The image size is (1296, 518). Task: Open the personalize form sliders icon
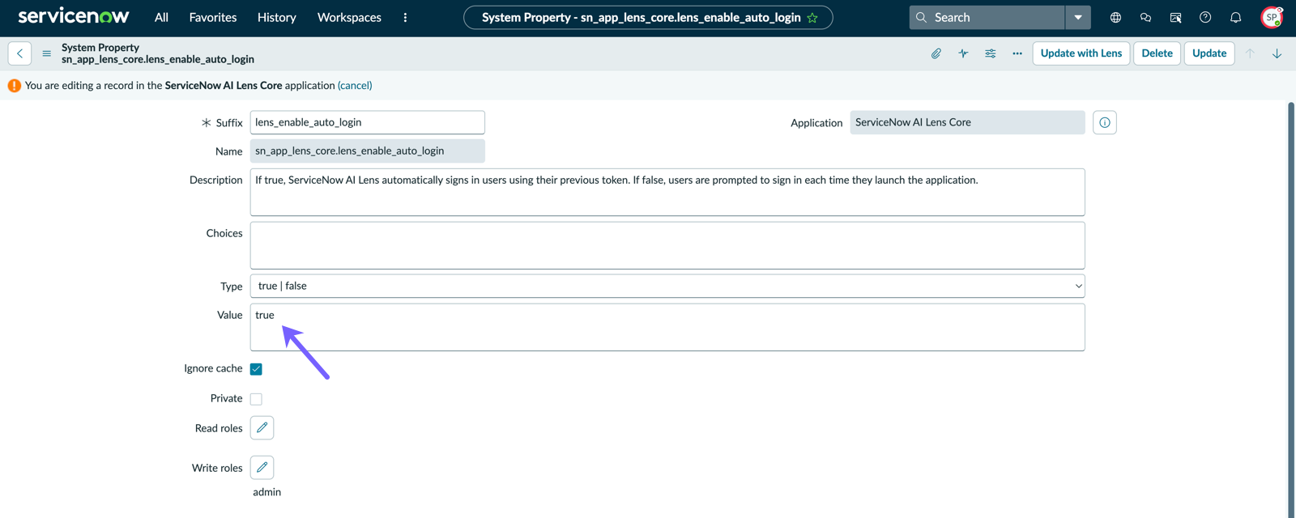click(x=990, y=53)
